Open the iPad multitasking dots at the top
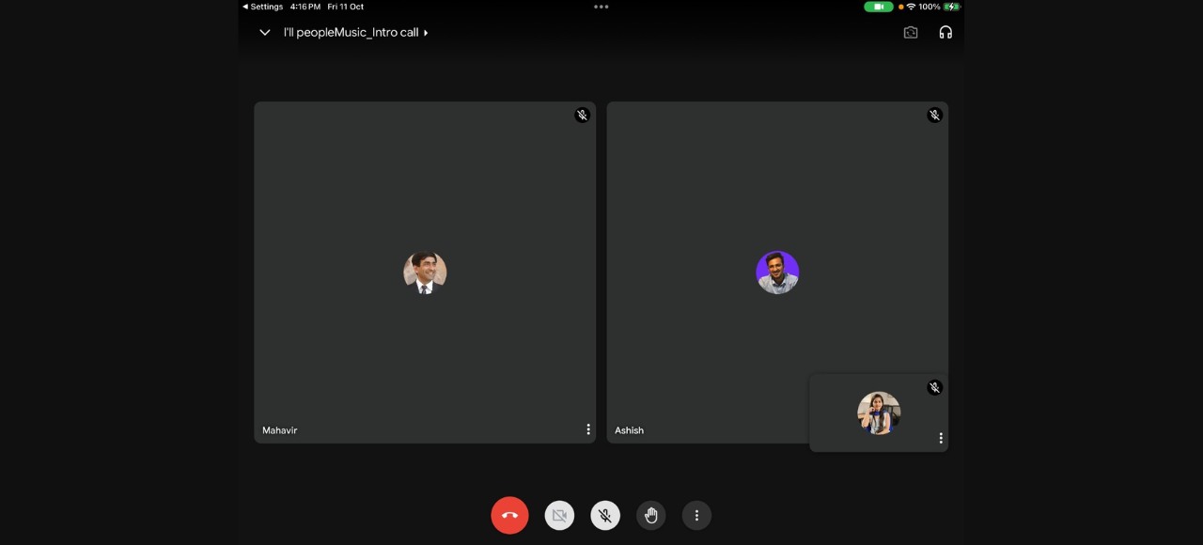Screen dimensions: 1203x545 [601, 7]
